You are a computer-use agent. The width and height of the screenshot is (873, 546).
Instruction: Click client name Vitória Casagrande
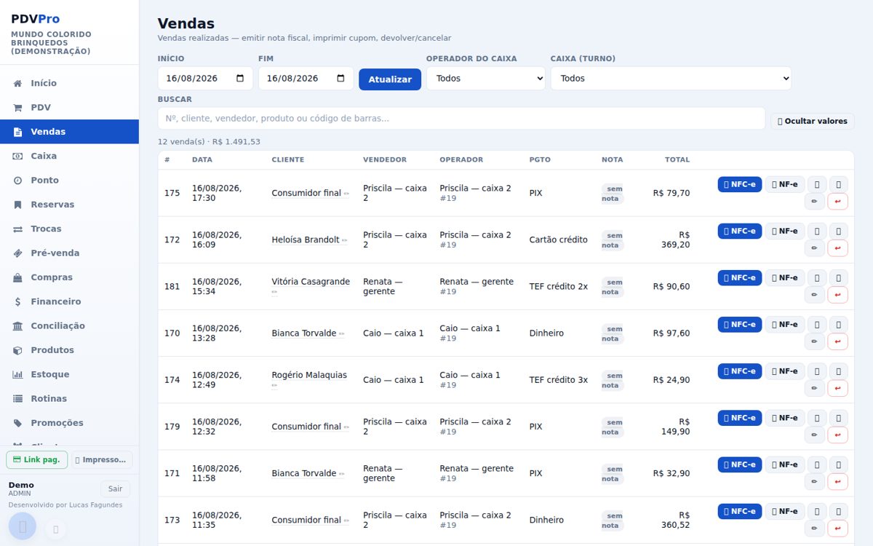(311, 282)
